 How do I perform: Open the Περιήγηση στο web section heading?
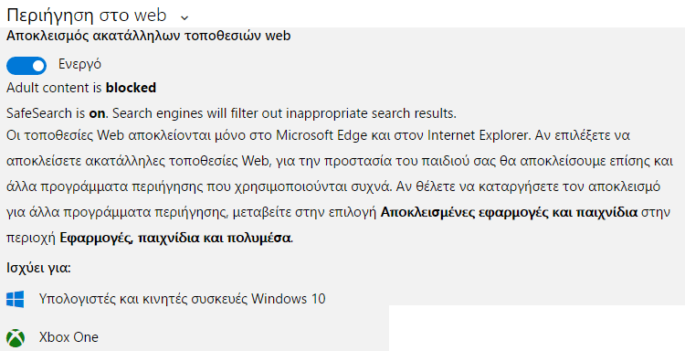(x=87, y=16)
